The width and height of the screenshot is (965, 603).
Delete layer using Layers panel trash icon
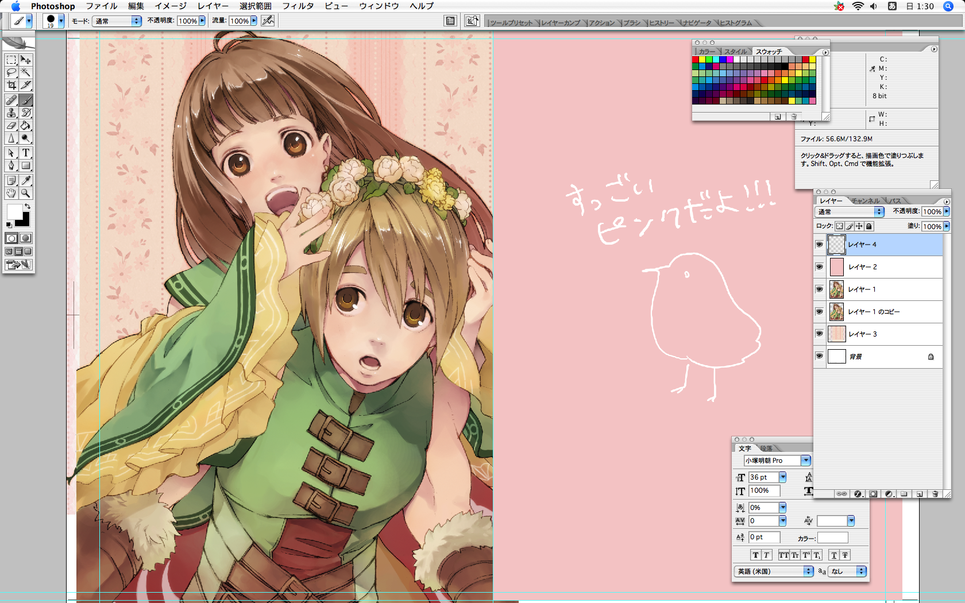(935, 494)
